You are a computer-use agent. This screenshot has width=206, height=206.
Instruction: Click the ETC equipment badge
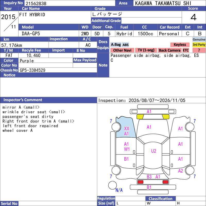point(186,50)
